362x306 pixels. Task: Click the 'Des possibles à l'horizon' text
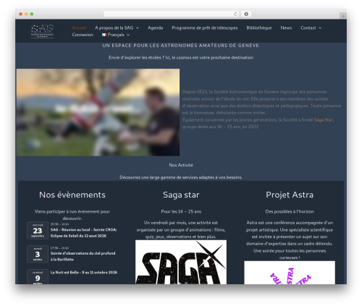point(290,211)
